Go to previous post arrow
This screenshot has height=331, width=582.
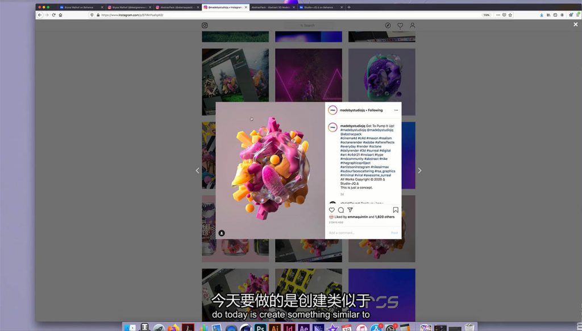point(197,171)
